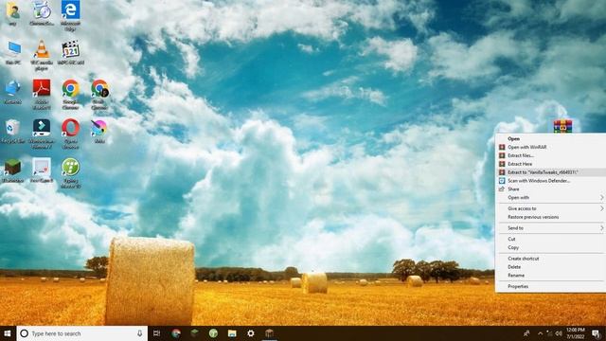The image size is (606, 341).
Task: Select the Wondershare Filmora desktop shortcut
Action: [x=42, y=134]
